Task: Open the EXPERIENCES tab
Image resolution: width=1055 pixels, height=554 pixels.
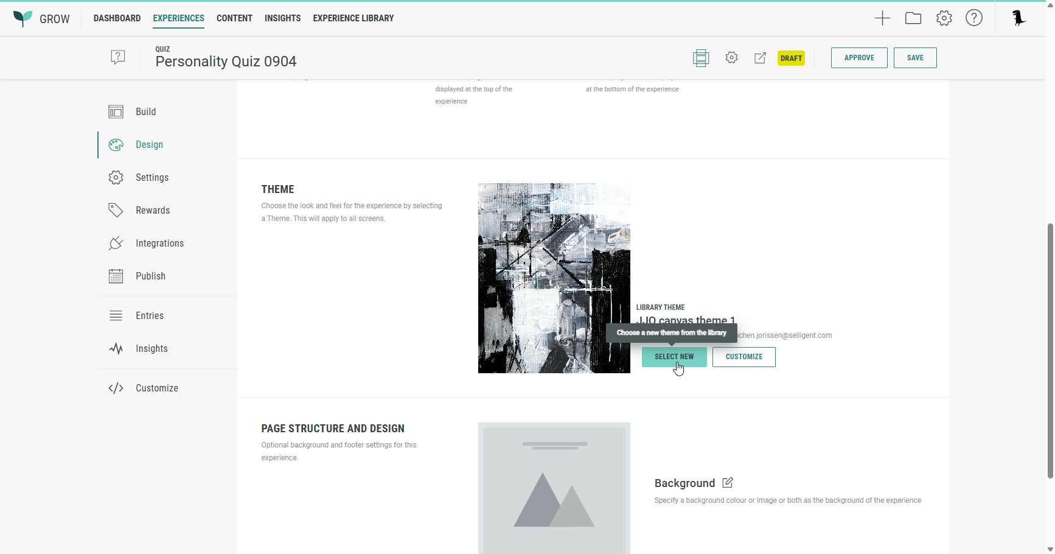Action: tap(178, 18)
